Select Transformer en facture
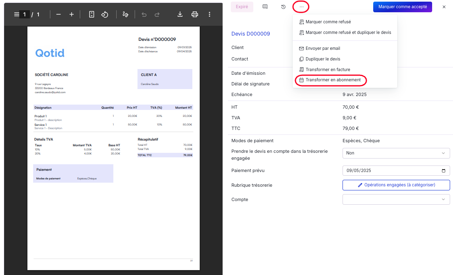 coord(327,69)
